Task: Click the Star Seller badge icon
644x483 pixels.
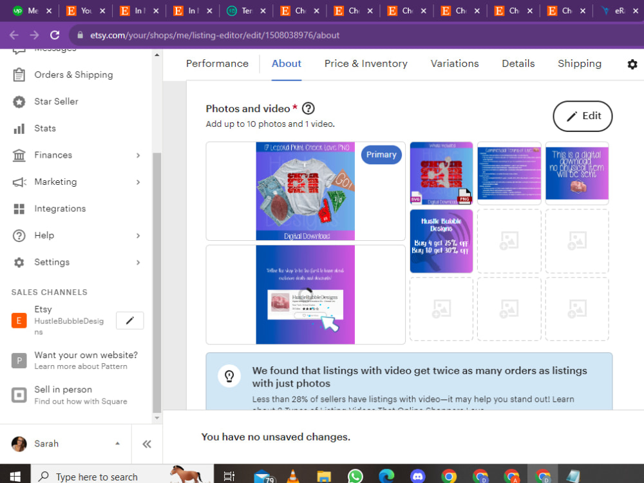Action: coord(19,102)
